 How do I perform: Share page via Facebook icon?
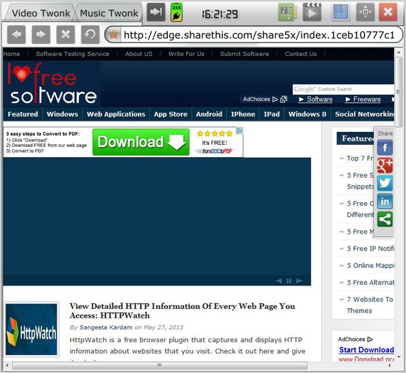click(x=385, y=148)
